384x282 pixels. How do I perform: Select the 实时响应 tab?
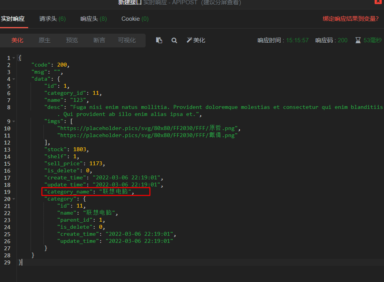click(14, 18)
